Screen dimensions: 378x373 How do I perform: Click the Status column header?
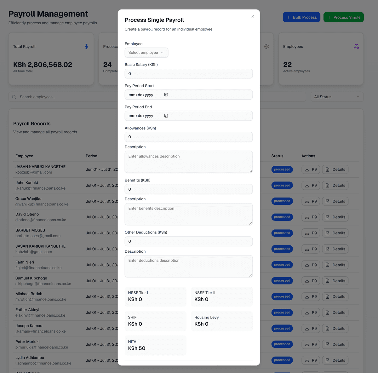[277, 156]
